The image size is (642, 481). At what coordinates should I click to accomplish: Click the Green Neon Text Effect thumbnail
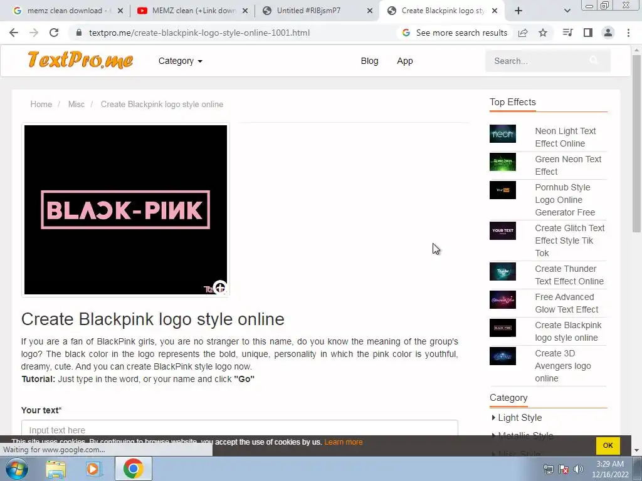502,162
